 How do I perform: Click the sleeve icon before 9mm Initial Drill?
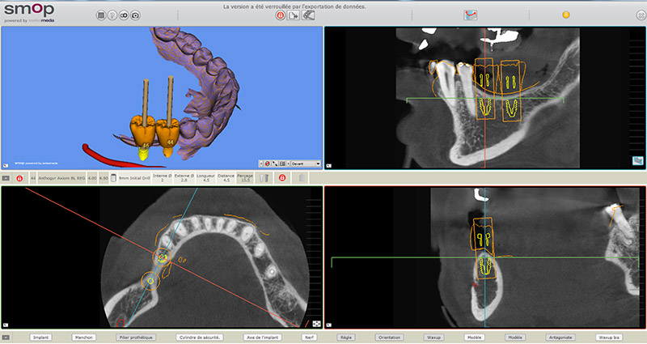click(x=114, y=176)
